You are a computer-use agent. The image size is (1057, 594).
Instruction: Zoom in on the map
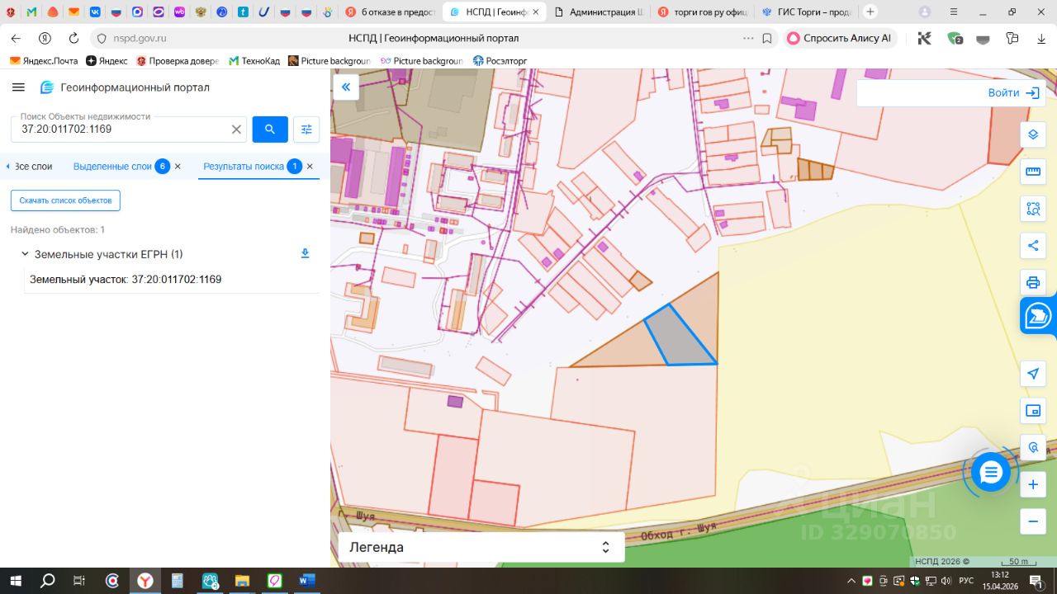click(x=1032, y=484)
